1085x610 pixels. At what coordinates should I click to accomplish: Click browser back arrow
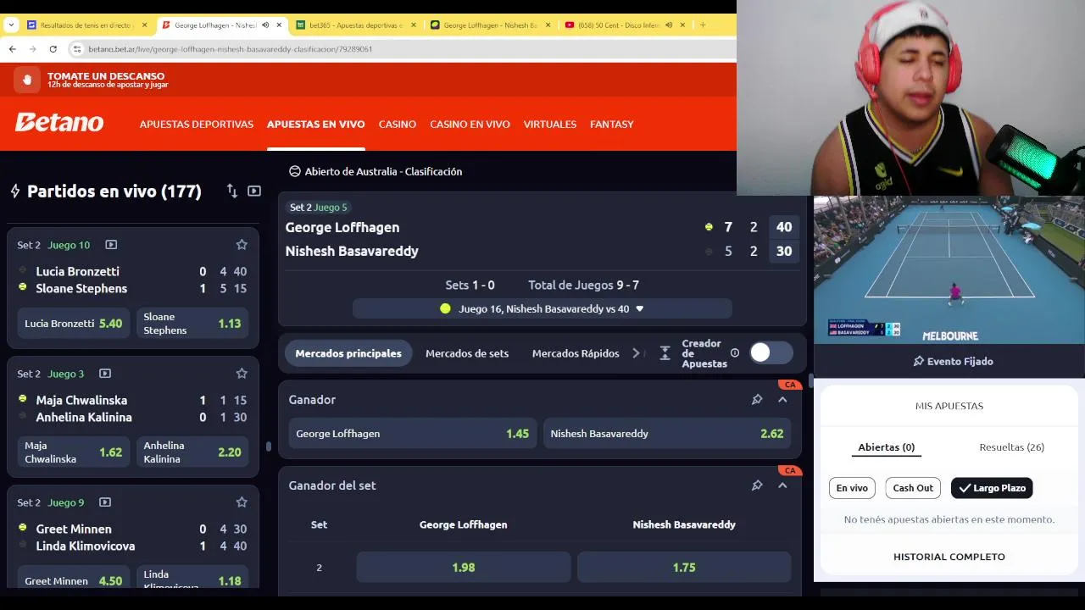click(x=12, y=49)
